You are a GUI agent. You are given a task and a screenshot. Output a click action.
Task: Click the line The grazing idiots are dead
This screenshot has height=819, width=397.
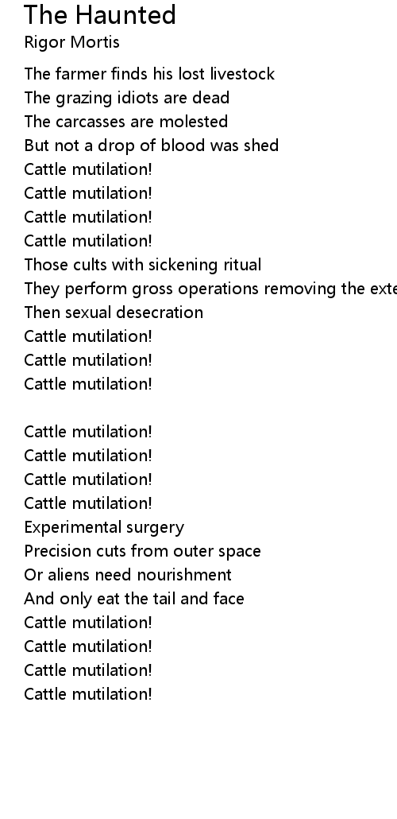click(127, 98)
